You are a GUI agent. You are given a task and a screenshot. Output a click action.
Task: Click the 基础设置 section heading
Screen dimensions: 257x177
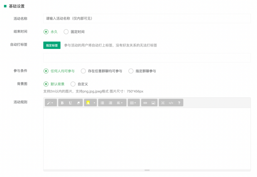17,6
